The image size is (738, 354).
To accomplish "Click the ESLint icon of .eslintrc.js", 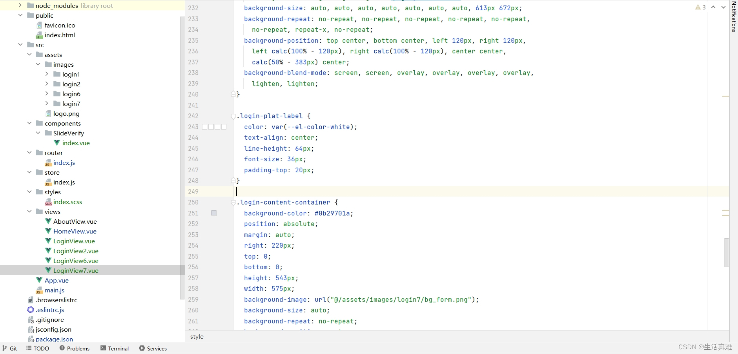I will click(x=31, y=310).
